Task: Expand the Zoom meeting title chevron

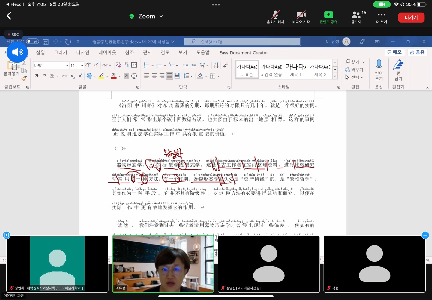Action: tap(161, 16)
